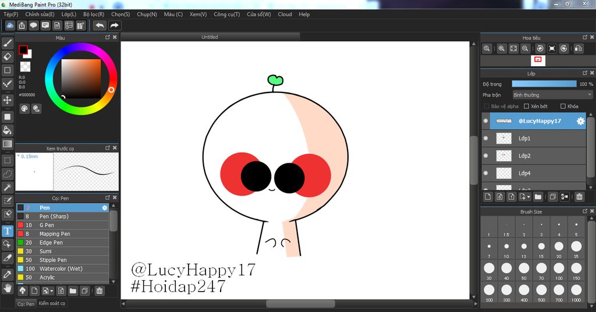Click the Redo arrow in the toolbar
Screen dimensions: 596x312
(x=114, y=26)
